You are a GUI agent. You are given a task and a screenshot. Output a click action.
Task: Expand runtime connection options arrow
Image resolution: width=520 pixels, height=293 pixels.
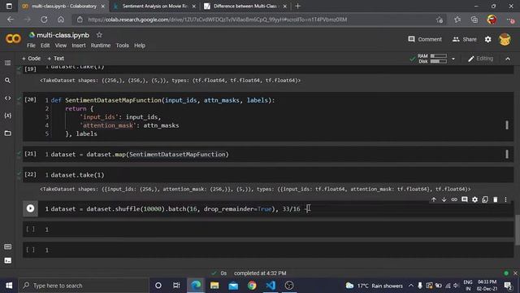[x=453, y=59]
